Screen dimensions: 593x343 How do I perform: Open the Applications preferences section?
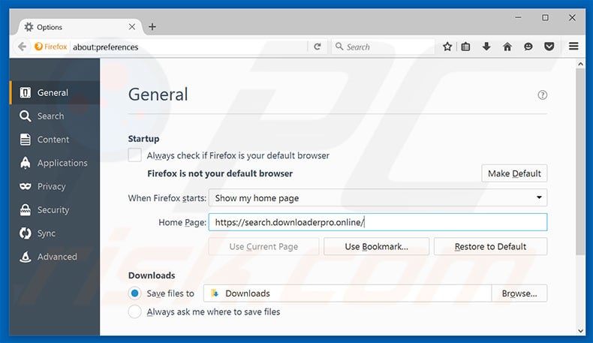point(55,163)
